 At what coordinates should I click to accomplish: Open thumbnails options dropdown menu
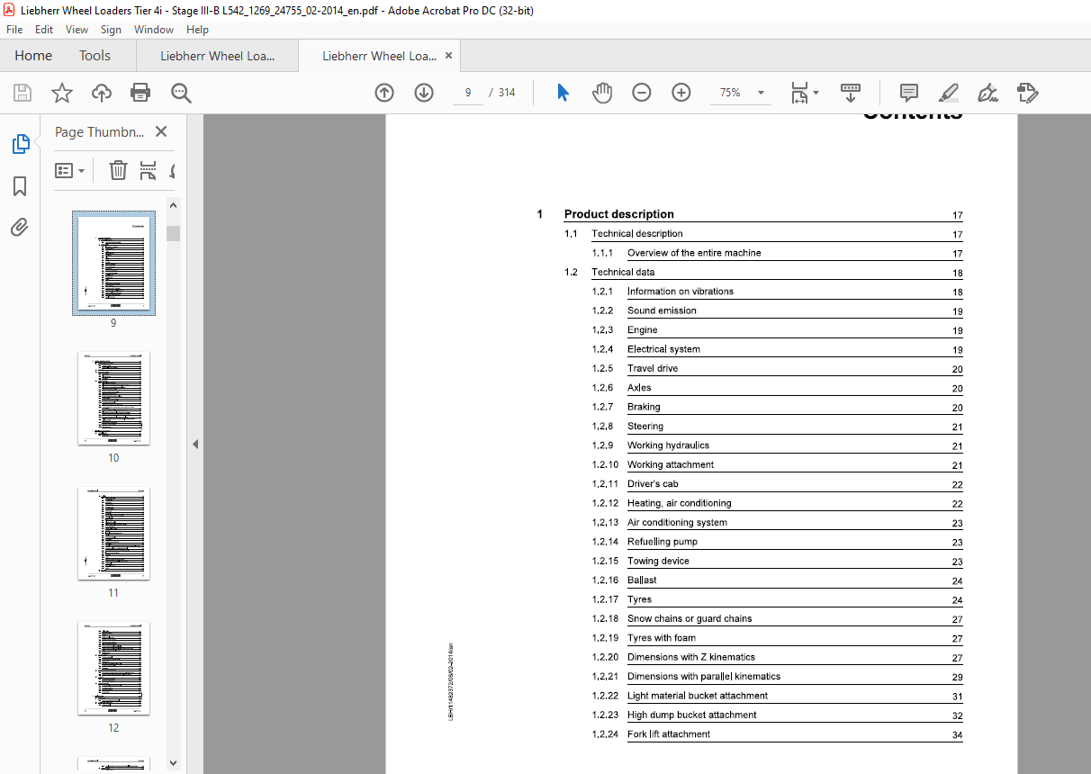69,170
